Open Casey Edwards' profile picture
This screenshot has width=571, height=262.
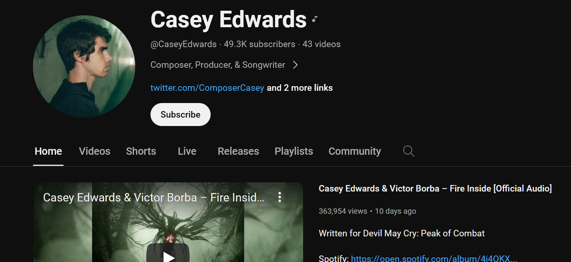tap(84, 66)
